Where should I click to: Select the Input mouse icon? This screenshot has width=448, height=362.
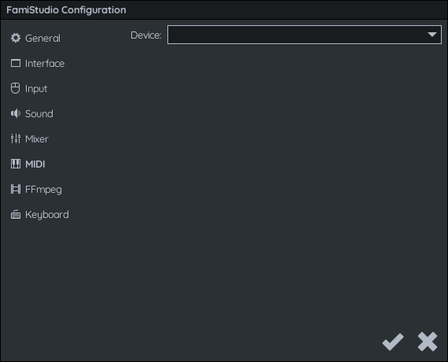(x=16, y=88)
